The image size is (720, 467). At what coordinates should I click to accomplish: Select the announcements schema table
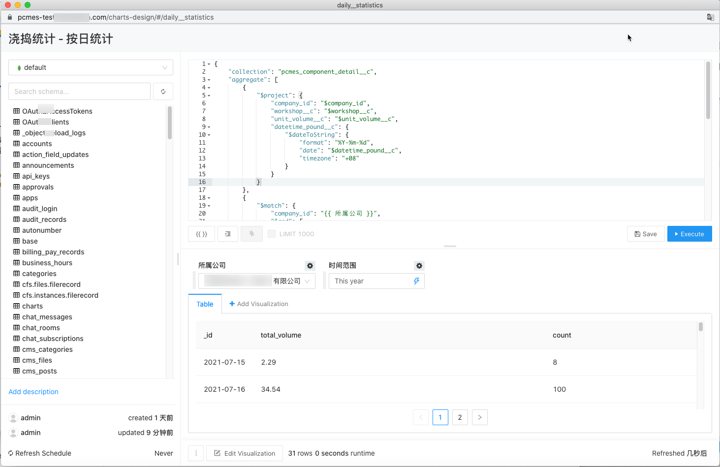click(x=48, y=165)
